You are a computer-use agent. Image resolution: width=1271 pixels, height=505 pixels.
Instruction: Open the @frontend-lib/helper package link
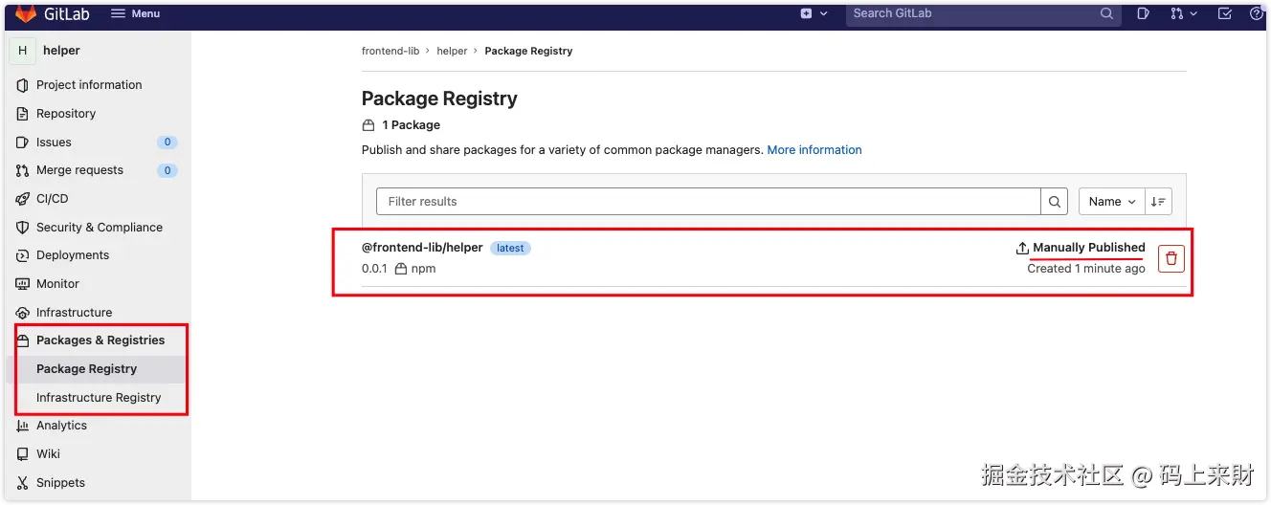point(422,248)
